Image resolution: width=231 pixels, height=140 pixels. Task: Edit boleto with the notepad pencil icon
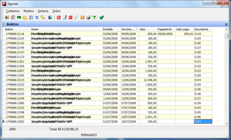[65, 18]
